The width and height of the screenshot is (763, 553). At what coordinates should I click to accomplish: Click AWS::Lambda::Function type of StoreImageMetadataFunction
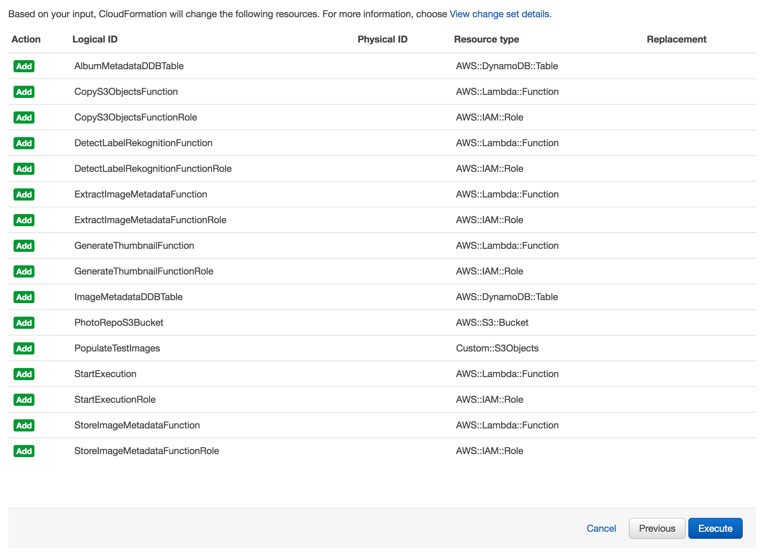(x=507, y=425)
